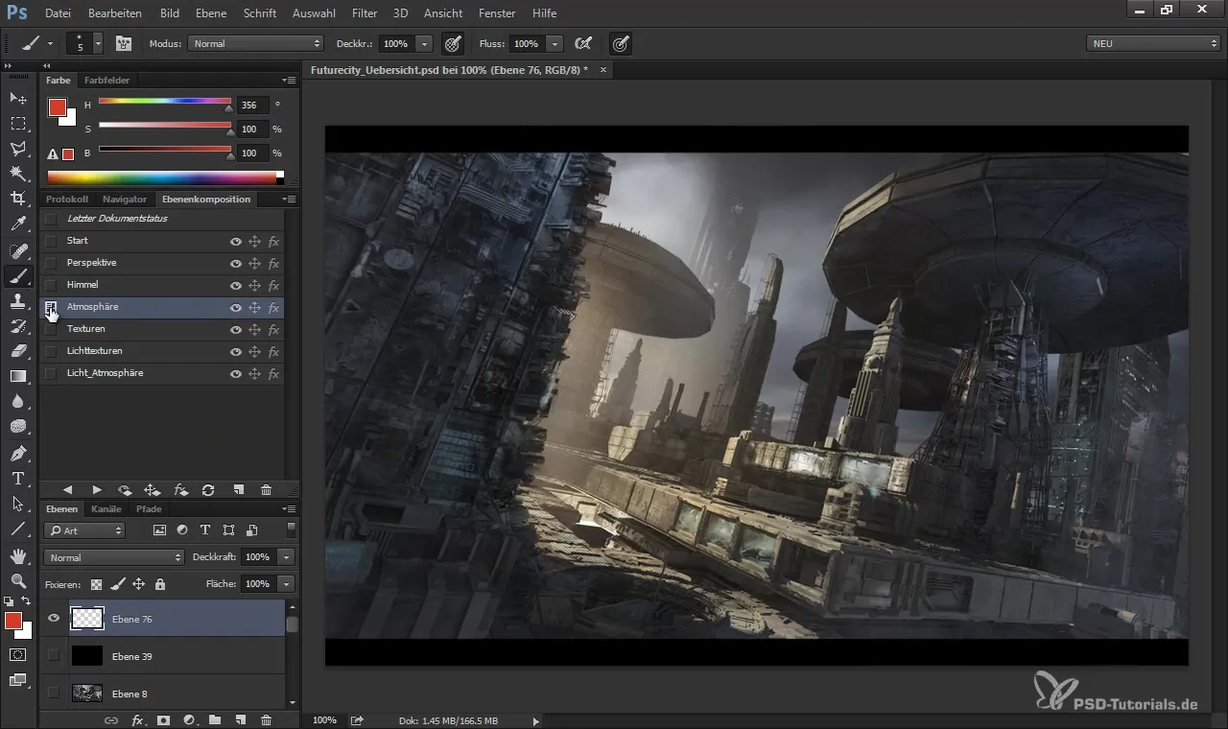Select the Eraser tool
1228x729 pixels.
click(x=18, y=351)
